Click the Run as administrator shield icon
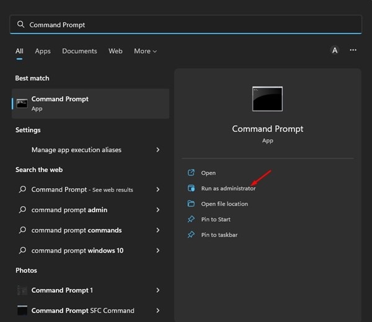 tap(191, 188)
